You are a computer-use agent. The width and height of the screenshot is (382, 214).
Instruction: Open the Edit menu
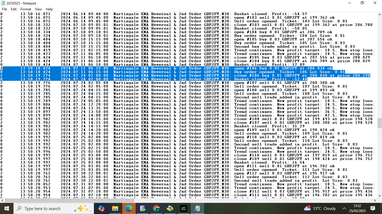14,9
